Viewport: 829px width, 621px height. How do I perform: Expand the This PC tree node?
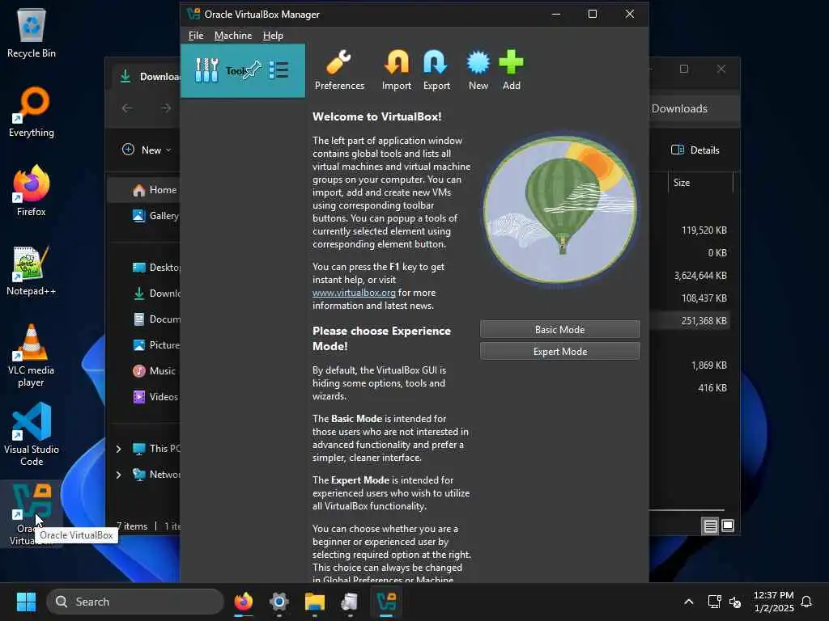[x=118, y=449]
